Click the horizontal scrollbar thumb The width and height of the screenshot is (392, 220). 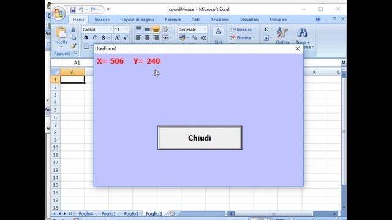click(274, 214)
